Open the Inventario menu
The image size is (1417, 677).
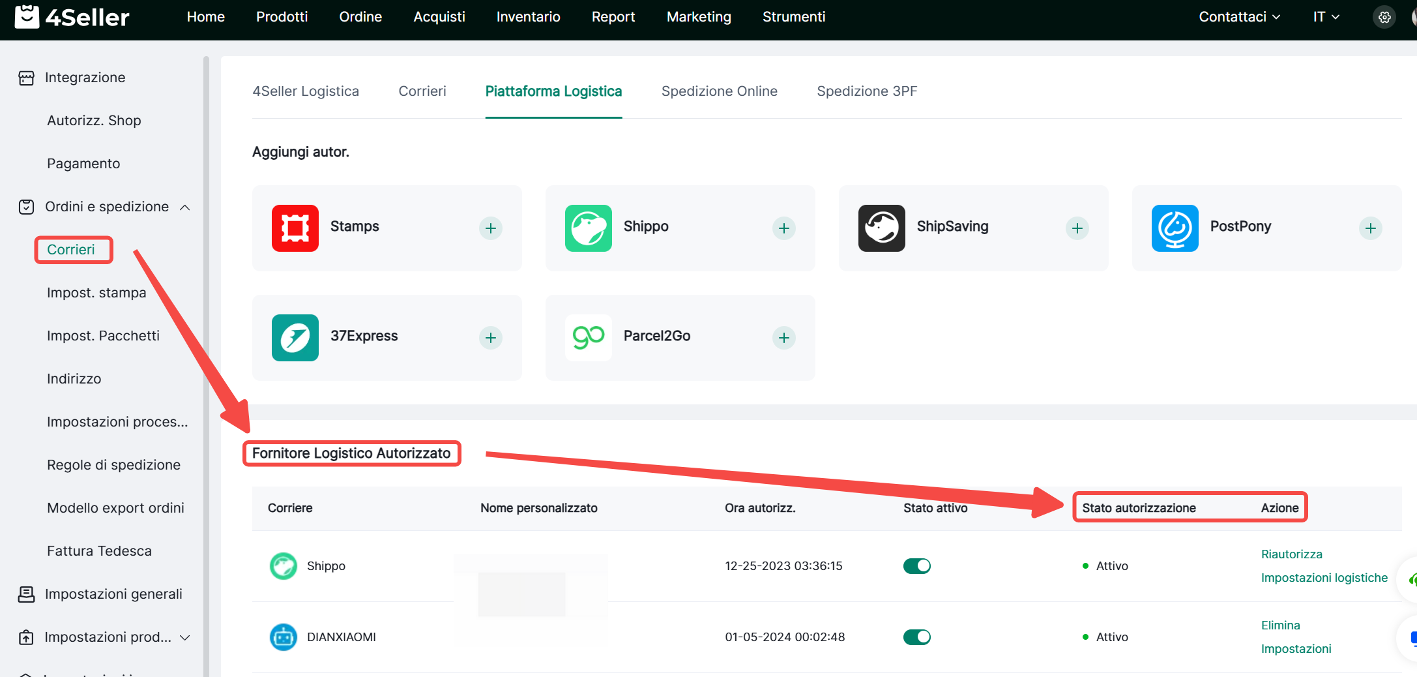pos(528,17)
